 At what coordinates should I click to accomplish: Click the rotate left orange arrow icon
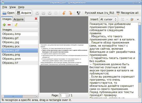click(x=64, y=13)
